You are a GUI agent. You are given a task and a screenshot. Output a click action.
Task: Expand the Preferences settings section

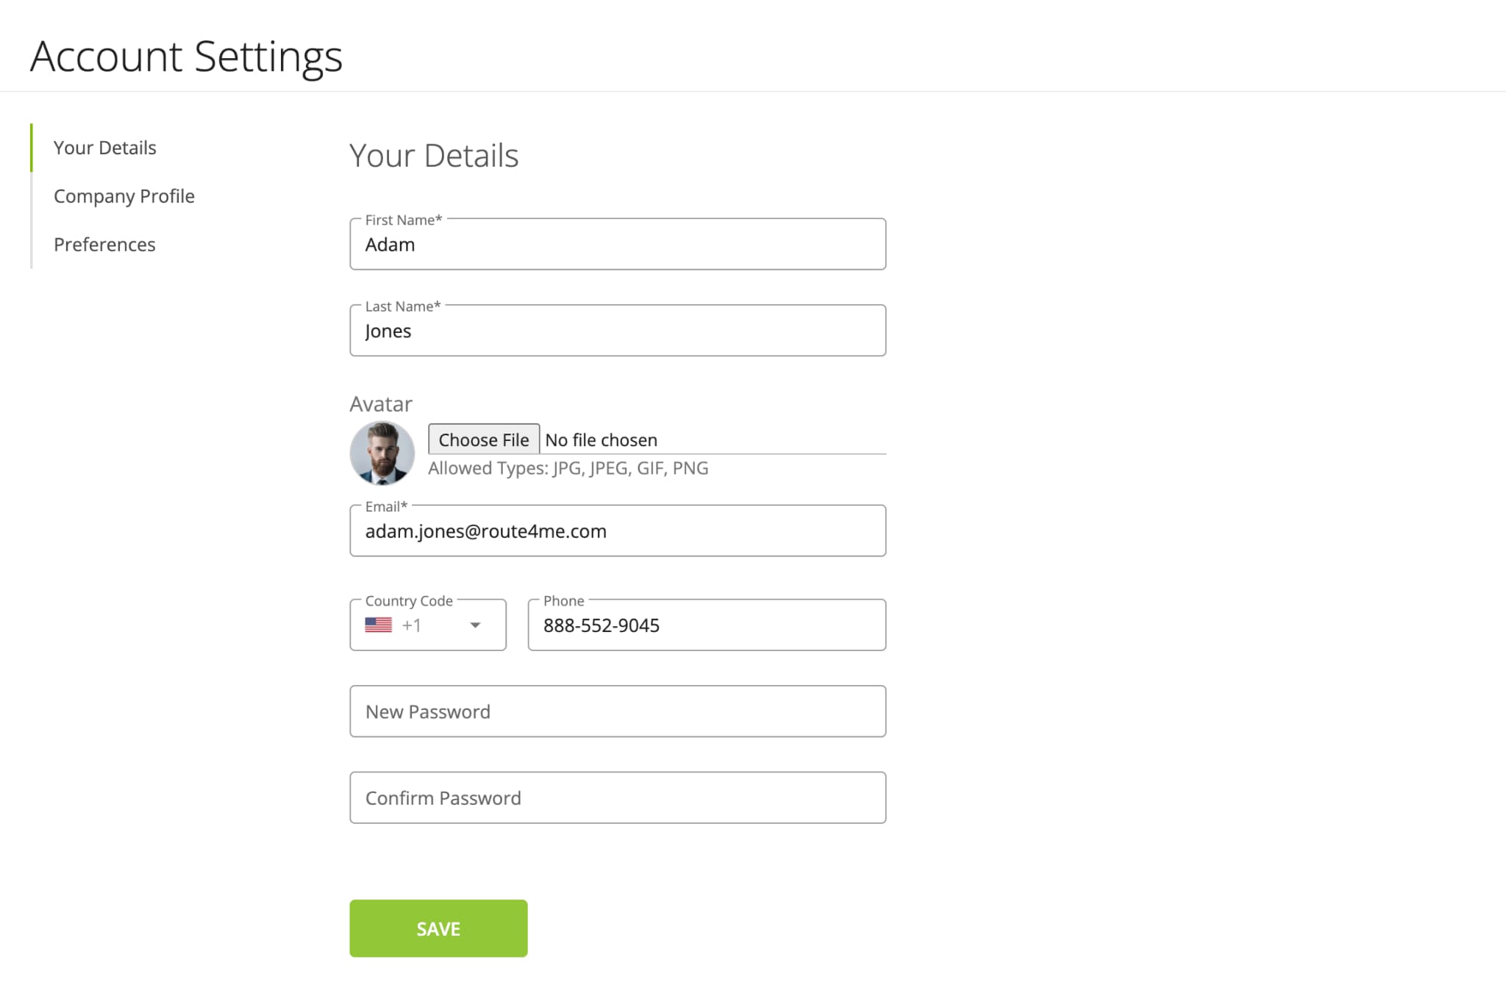tap(104, 243)
